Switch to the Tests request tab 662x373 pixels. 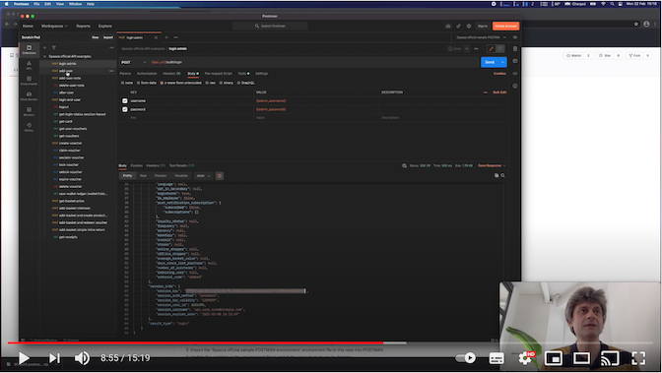coord(243,74)
